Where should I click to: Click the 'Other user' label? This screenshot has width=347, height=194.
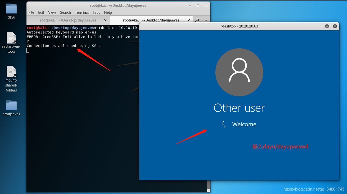tap(239, 108)
